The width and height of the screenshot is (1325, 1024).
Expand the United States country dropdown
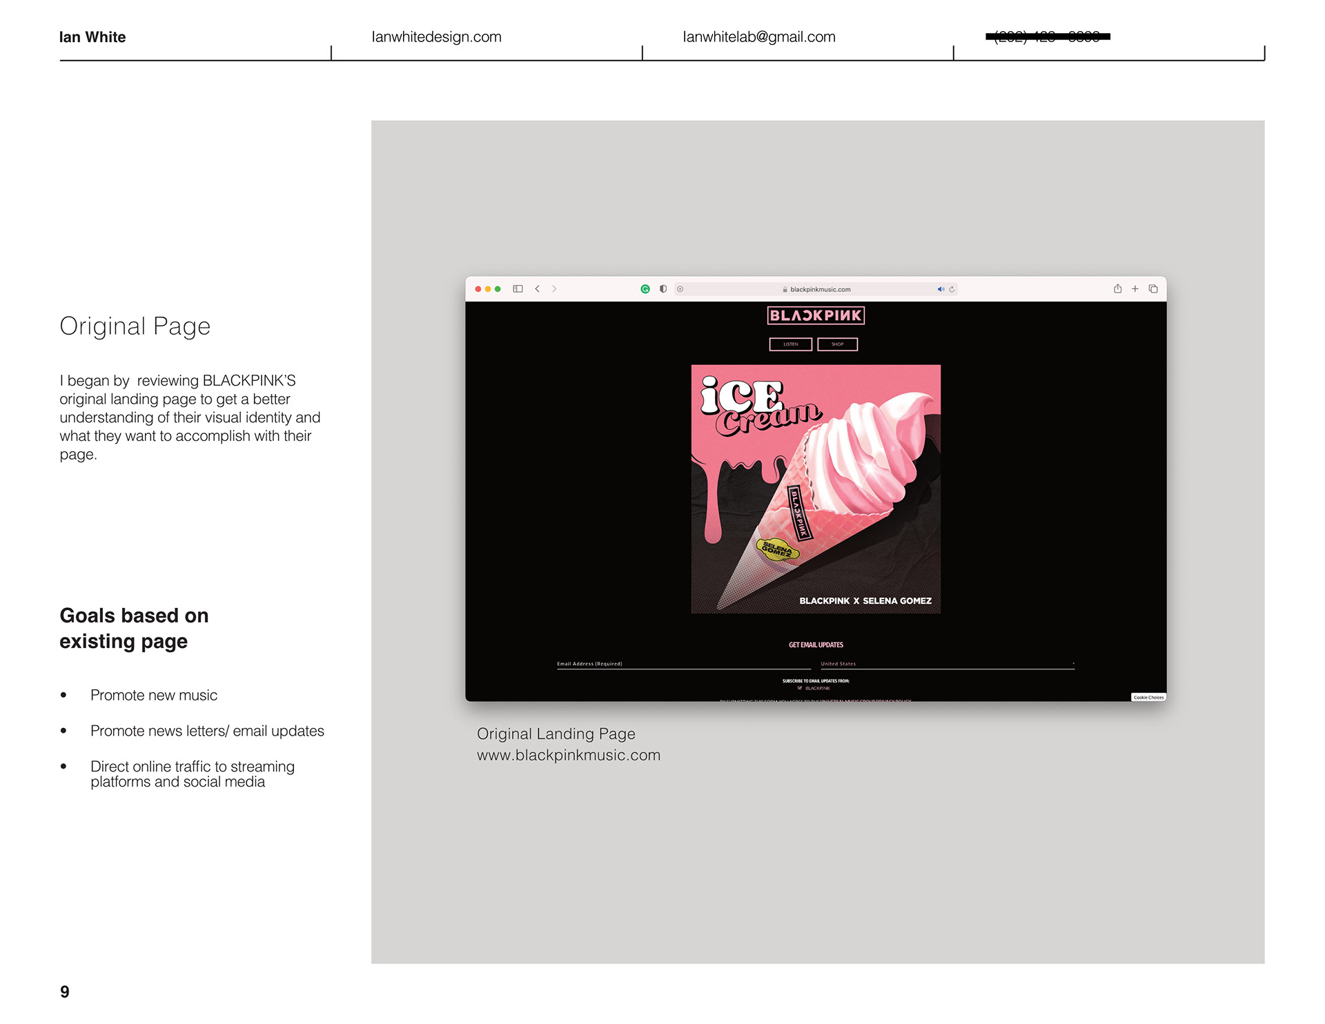pos(947,664)
